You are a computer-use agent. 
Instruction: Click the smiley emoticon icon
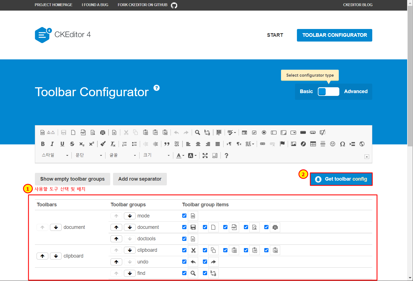click(333, 144)
